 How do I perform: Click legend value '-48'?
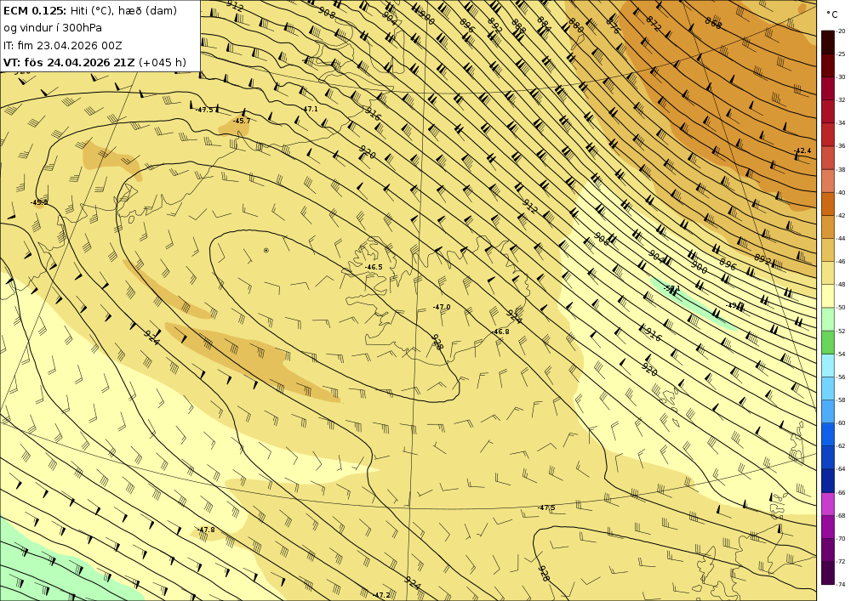click(842, 285)
